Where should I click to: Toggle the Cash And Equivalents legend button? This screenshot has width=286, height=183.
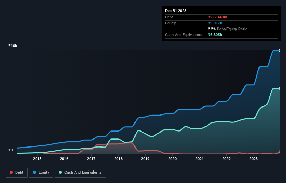80,173
